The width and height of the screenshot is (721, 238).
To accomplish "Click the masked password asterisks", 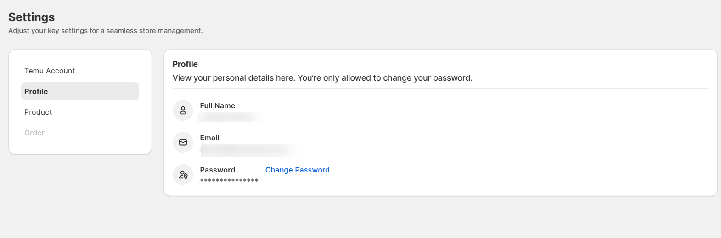I will pos(229,181).
